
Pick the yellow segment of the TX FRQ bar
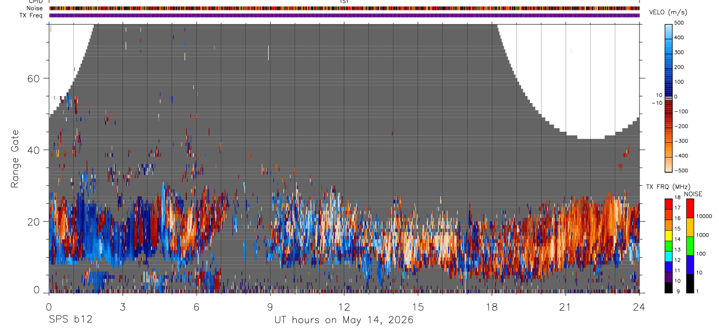pos(669,235)
